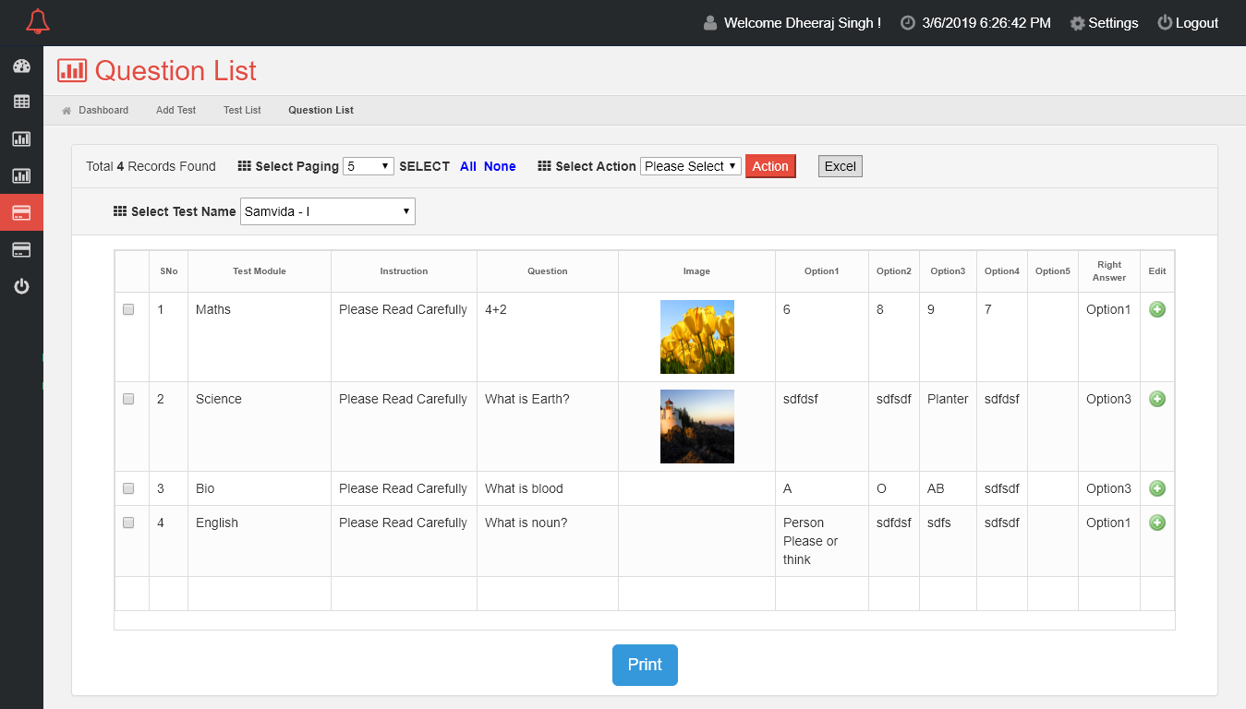Click the Excel export button
Screen dimensions: 1246x709
coord(840,166)
